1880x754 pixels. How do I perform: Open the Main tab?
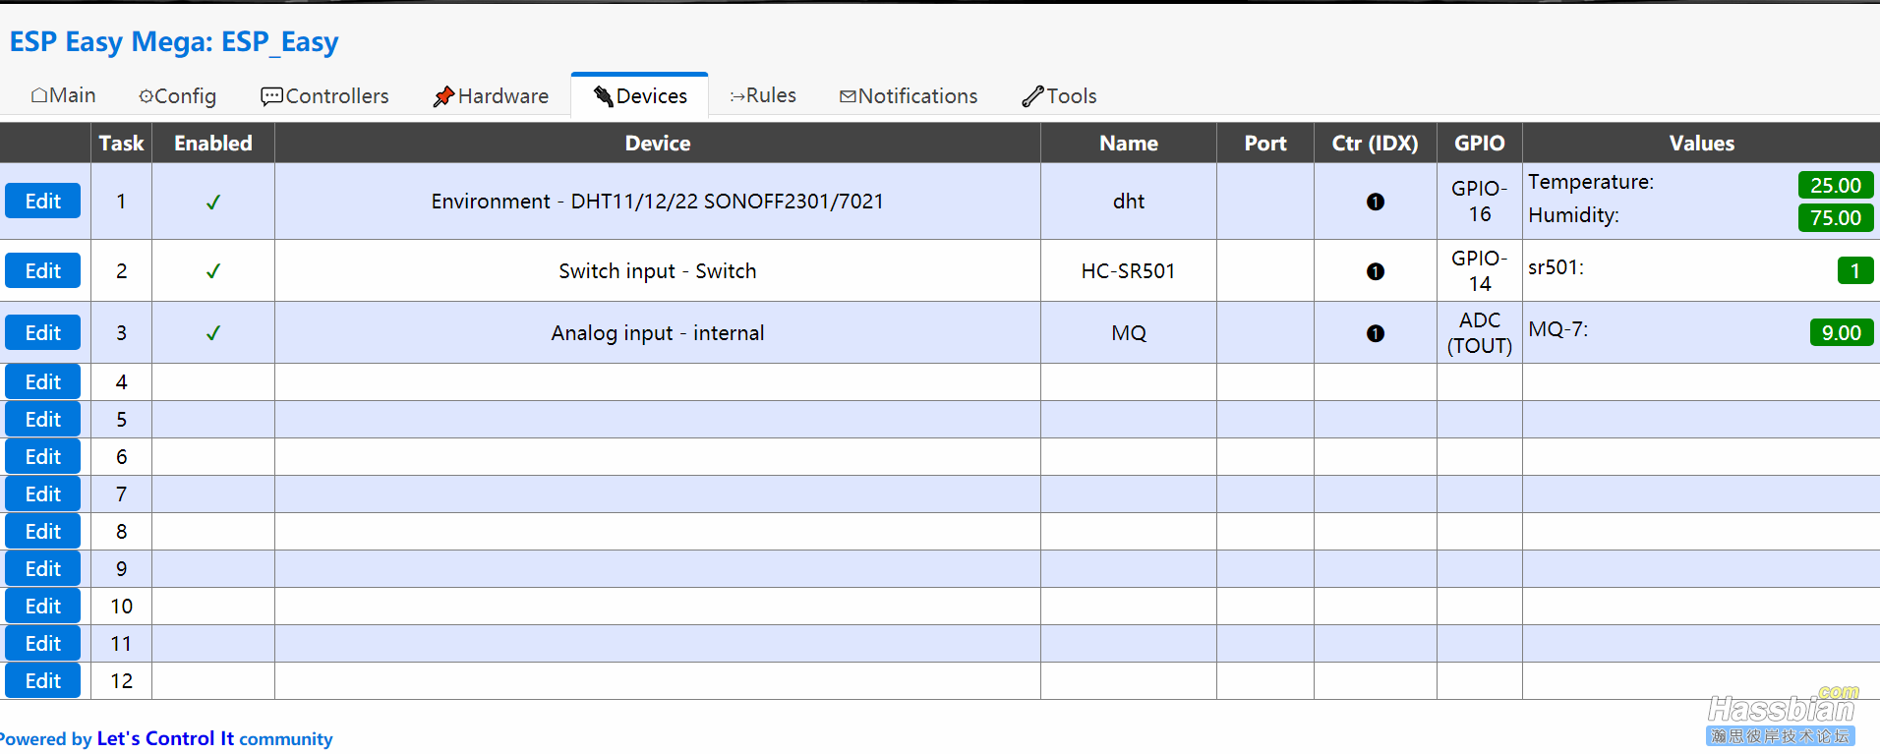point(63,95)
